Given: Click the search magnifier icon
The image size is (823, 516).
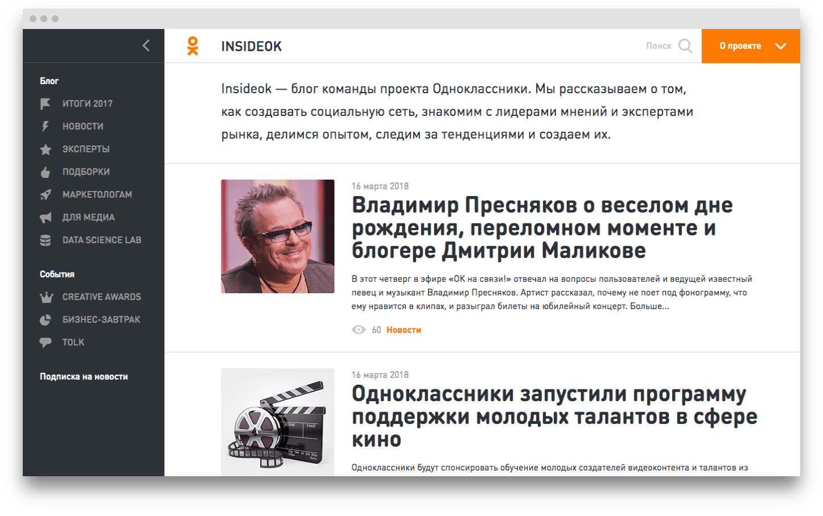Looking at the screenshot, I should [686, 46].
